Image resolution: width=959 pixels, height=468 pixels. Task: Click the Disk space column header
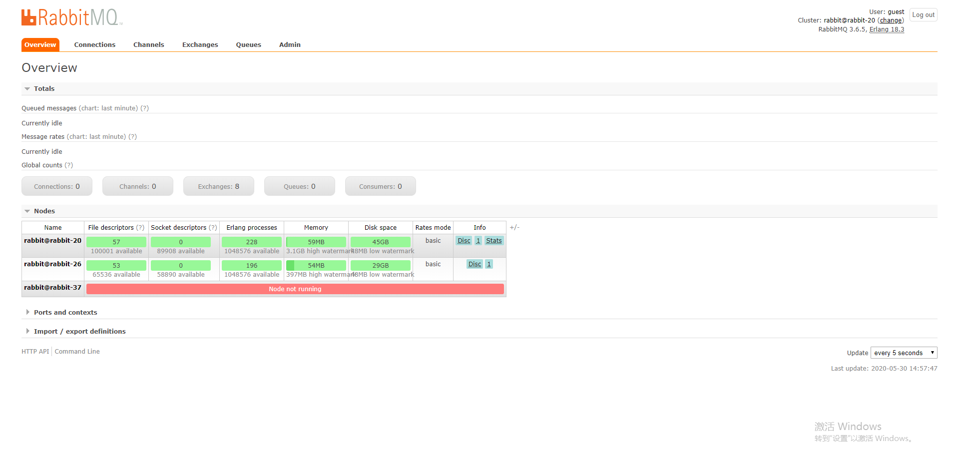coord(381,228)
